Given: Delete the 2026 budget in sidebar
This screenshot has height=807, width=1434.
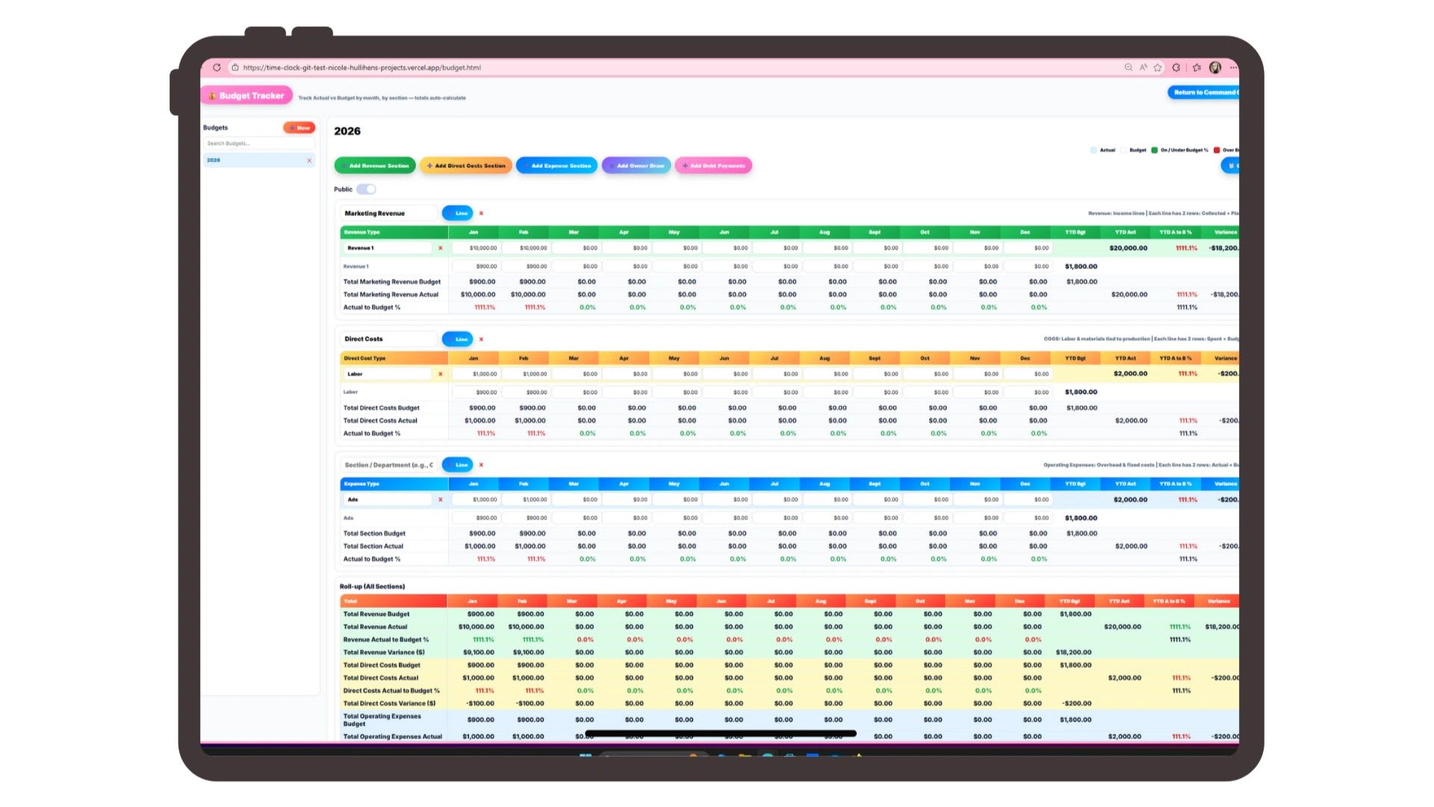Looking at the screenshot, I should (x=309, y=161).
